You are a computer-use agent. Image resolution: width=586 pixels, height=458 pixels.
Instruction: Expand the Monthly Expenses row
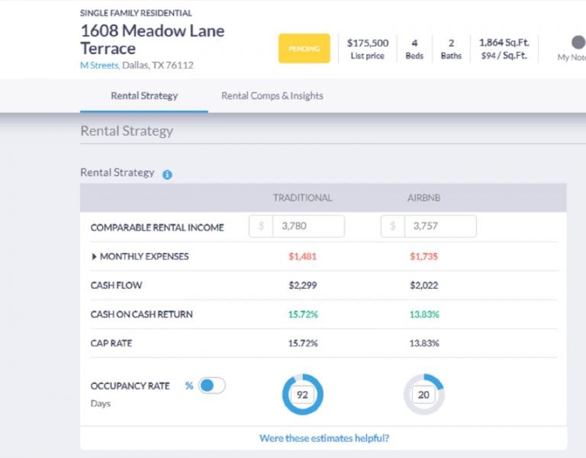coord(95,257)
